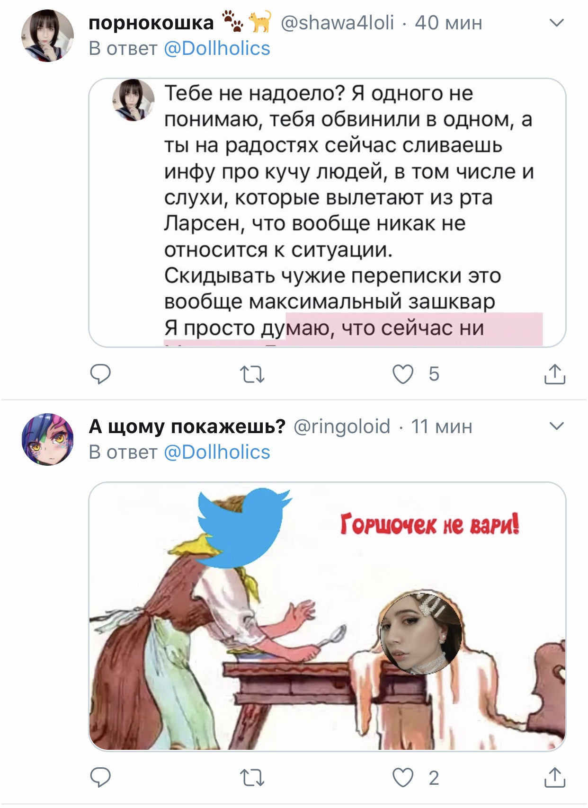The height and width of the screenshot is (808, 588).
Task: Reply to the shawa4loli tweet
Action: click(x=100, y=374)
